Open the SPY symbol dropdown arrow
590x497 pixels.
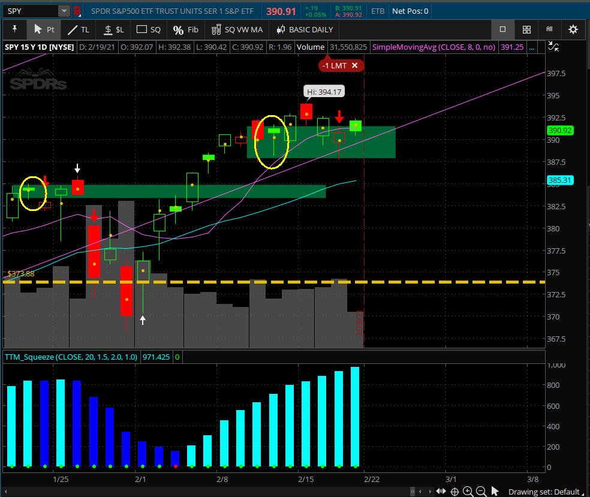coord(64,11)
